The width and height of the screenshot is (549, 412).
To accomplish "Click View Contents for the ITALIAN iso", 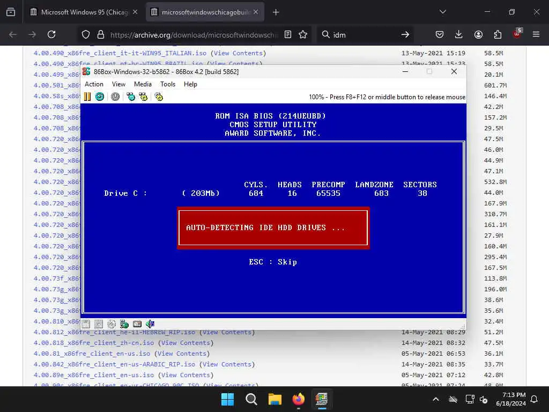I will click(238, 53).
